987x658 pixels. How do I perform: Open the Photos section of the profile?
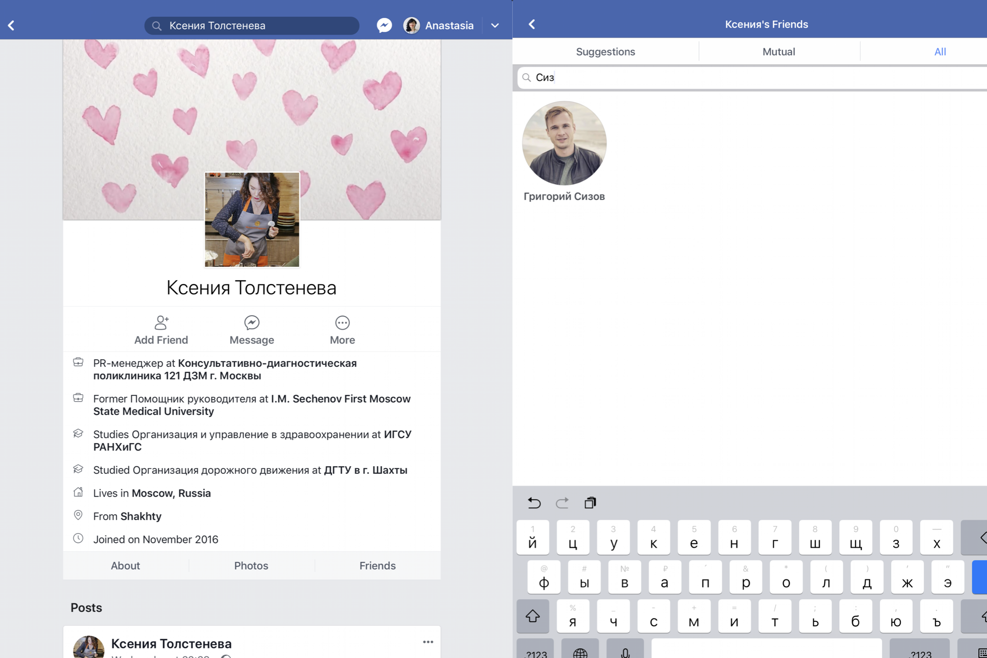click(x=251, y=565)
